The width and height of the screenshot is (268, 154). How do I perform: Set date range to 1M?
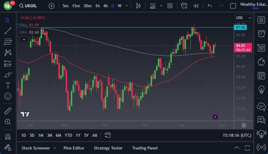[41, 135]
